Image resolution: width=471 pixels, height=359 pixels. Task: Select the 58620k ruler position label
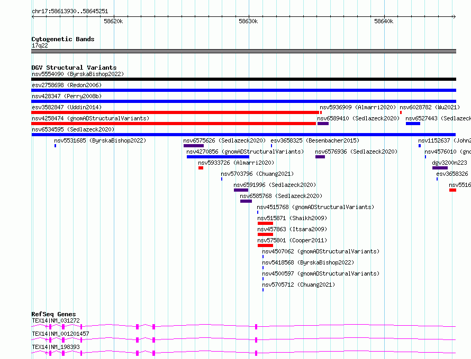tap(113, 21)
